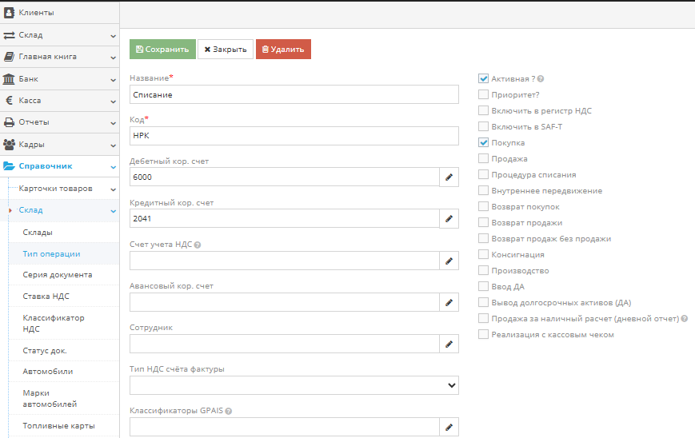Click help icon beside Классификаторы GPAIS label
The image size is (695, 438).
point(229,411)
